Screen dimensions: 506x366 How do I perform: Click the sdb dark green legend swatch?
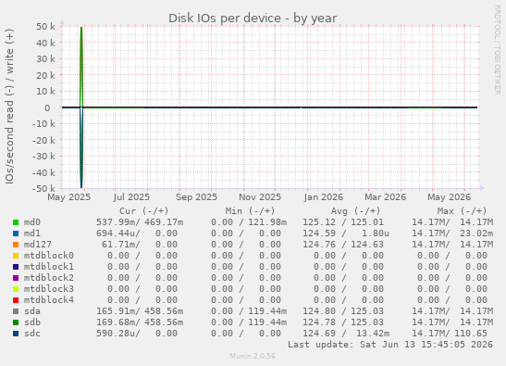click(16, 322)
